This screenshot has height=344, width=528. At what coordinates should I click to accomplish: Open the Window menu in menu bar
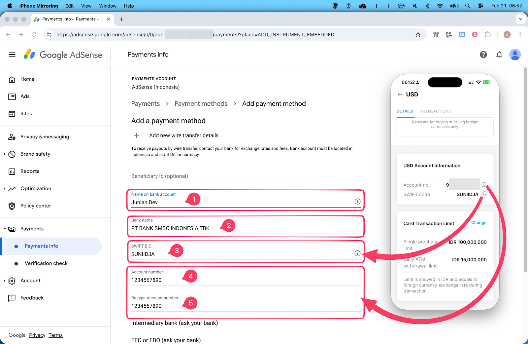[x=108, y=6]
